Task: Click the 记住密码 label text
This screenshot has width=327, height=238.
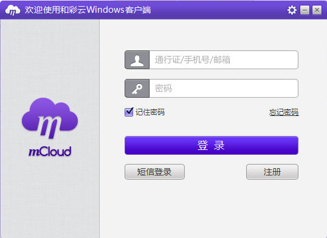Action: (150, 112)
